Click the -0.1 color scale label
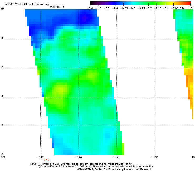The image size is (195, 171). click(x=165, y=8)
